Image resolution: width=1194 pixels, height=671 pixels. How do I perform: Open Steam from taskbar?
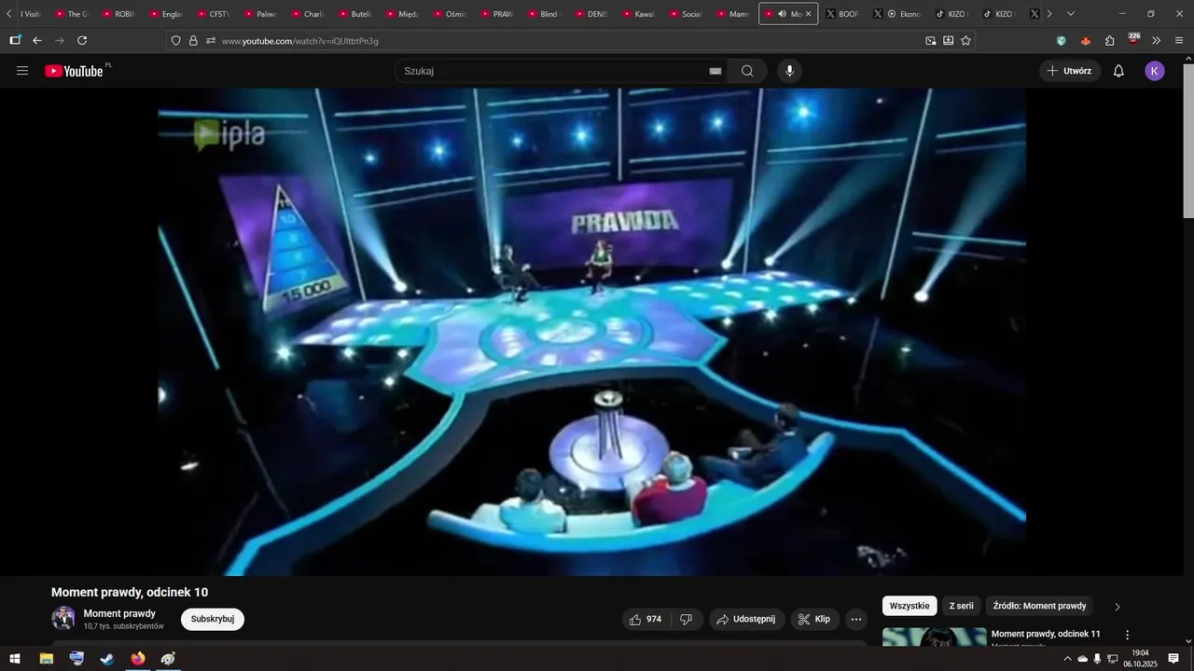coord(107,659)
